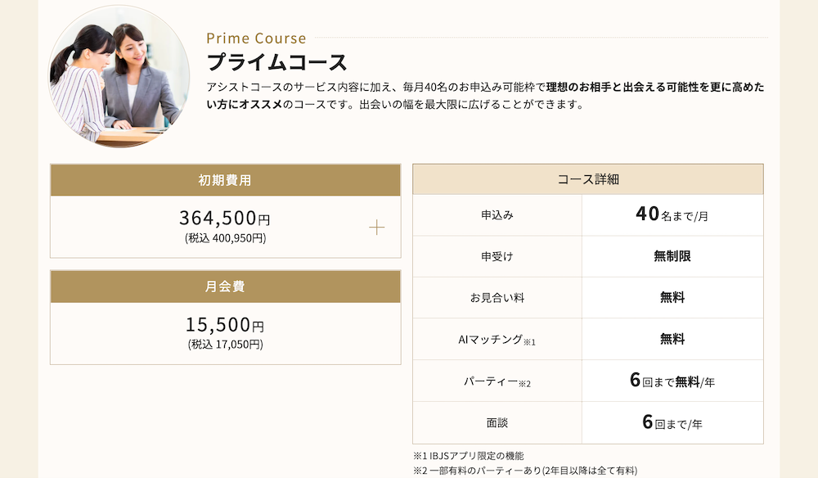
Task: Click the plus icon beside 初期費用 price
Action: (x=376, y=228)
